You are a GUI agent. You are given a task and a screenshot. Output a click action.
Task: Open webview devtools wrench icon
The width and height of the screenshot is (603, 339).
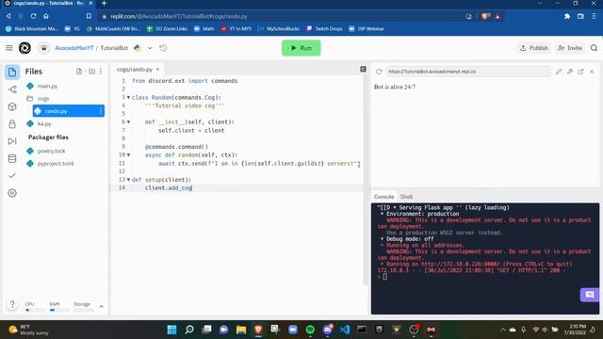(569, 72)
